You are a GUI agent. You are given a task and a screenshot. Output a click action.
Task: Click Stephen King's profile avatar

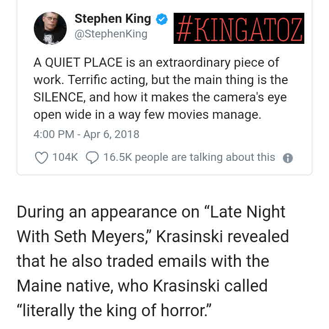pos(50,28)
